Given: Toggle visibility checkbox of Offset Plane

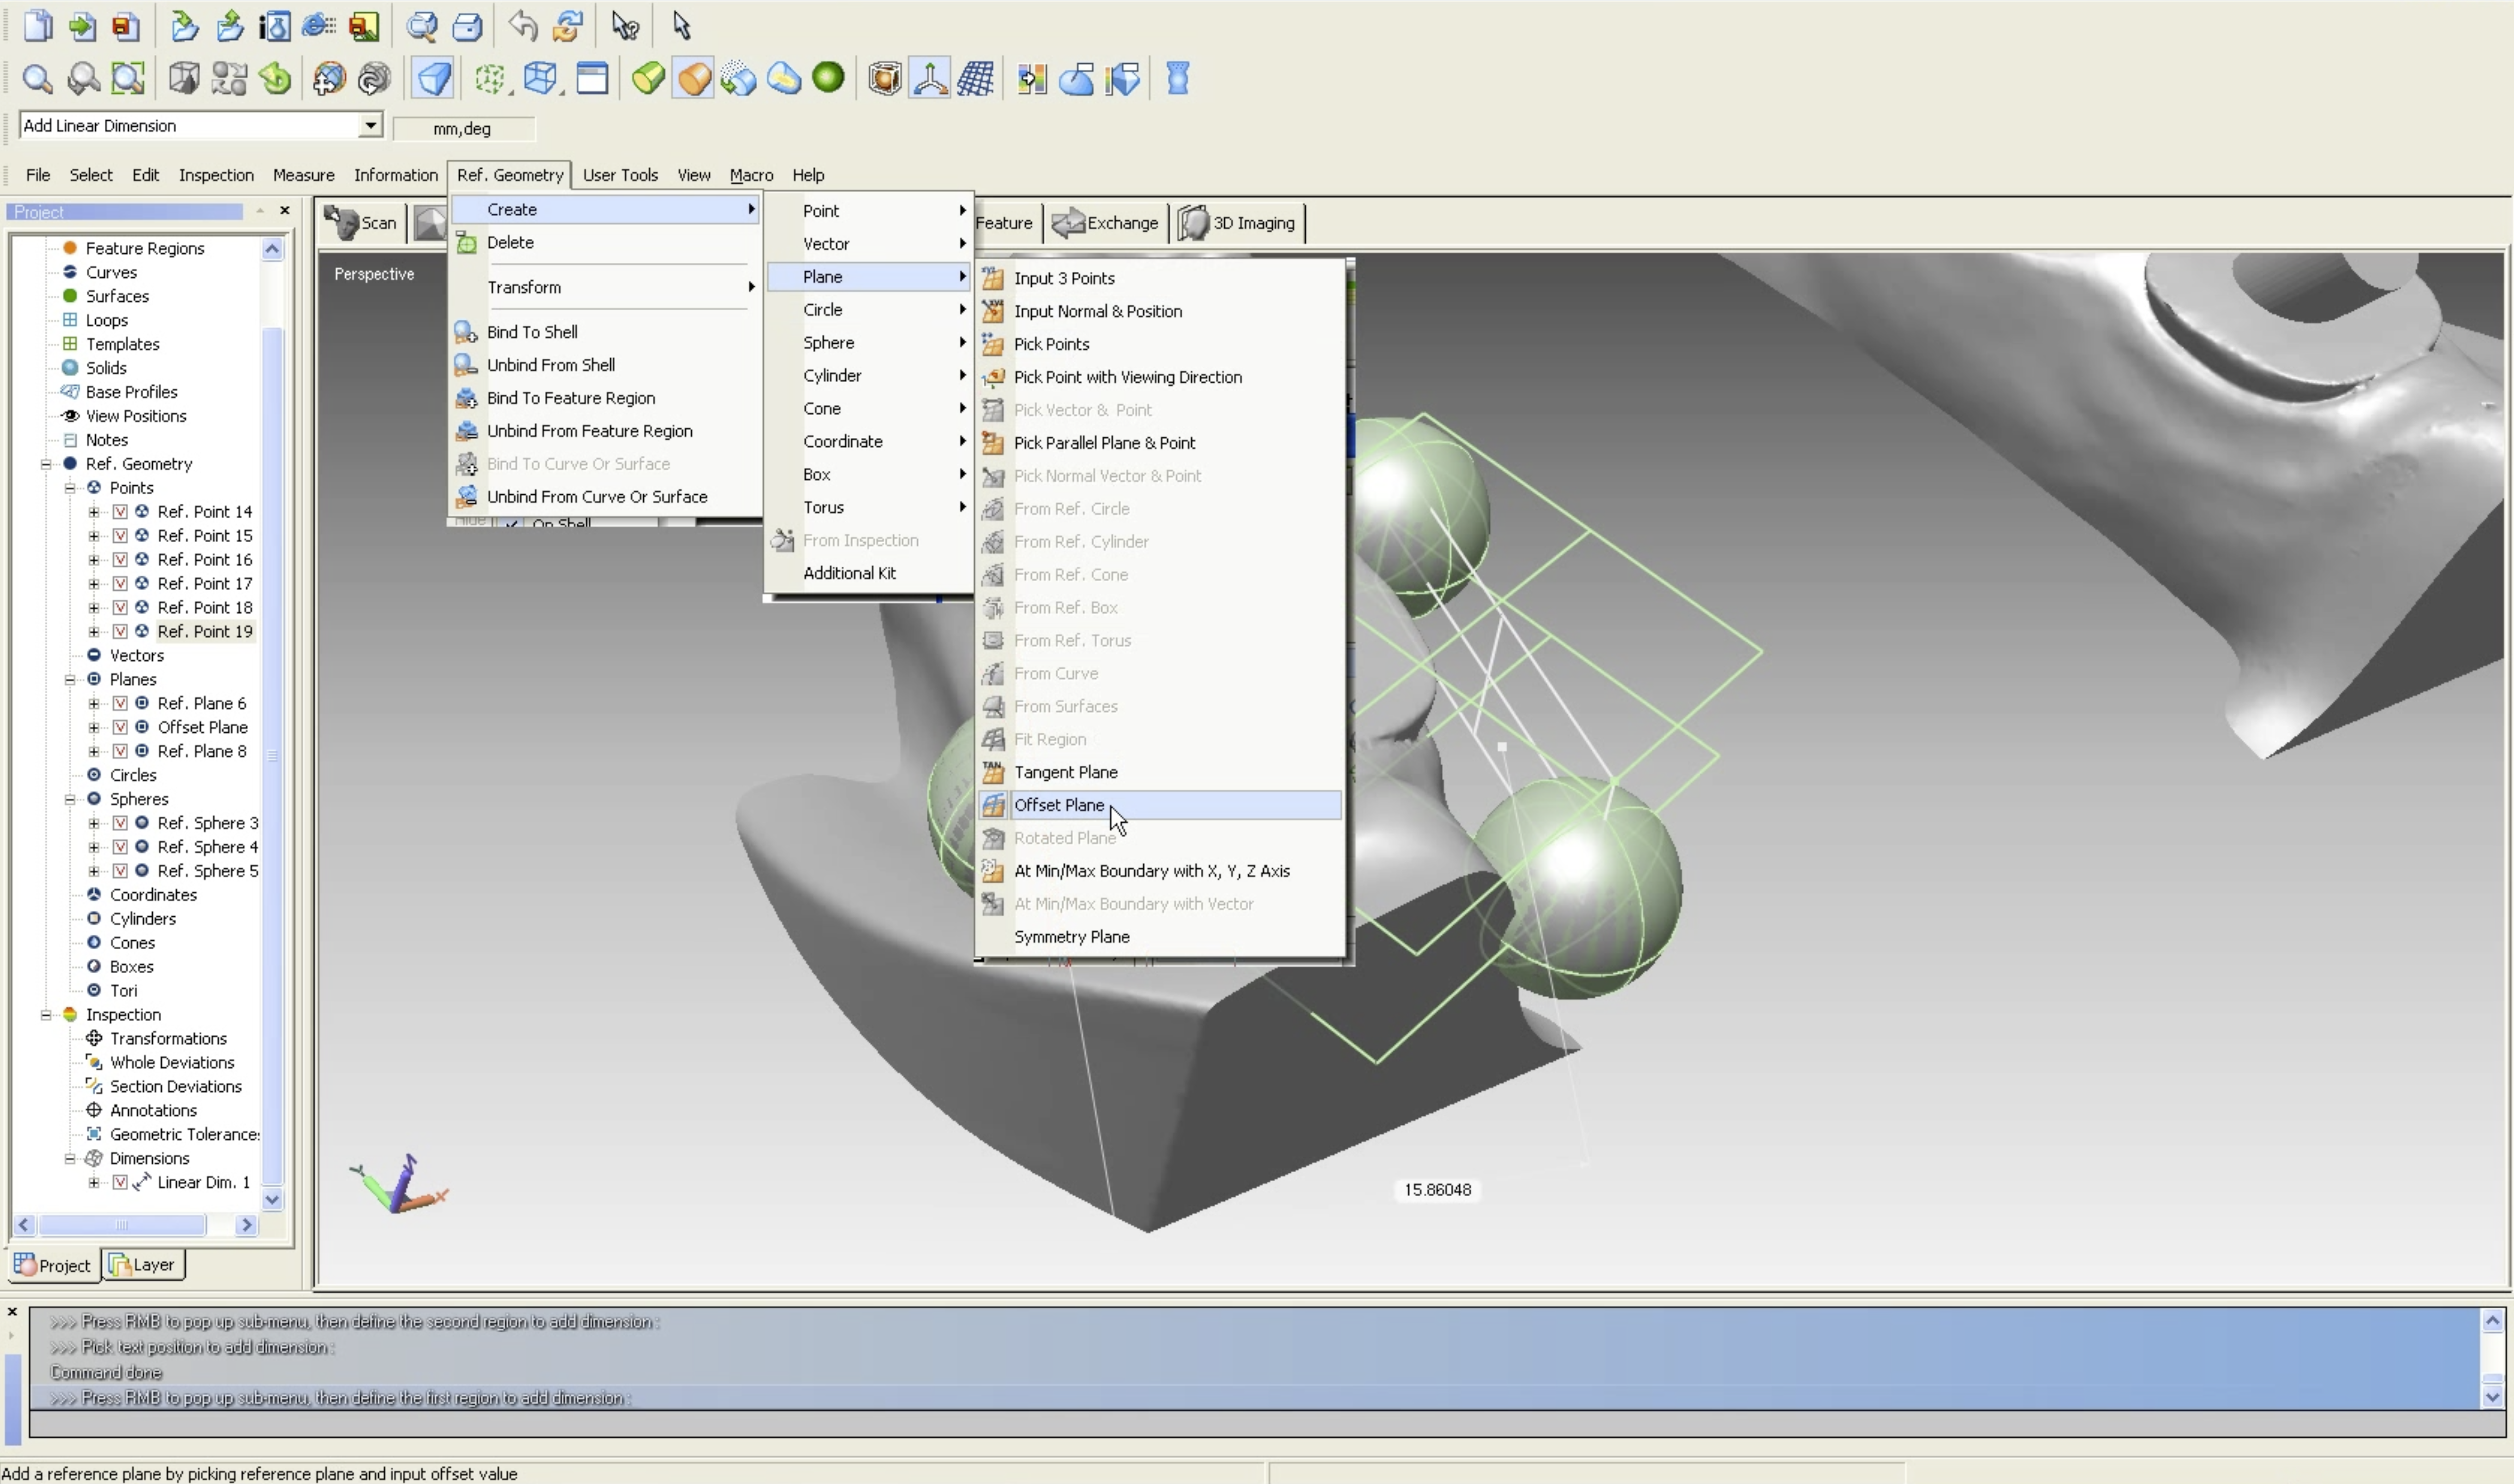Looking at the screenshot, I should pos(120,727).
